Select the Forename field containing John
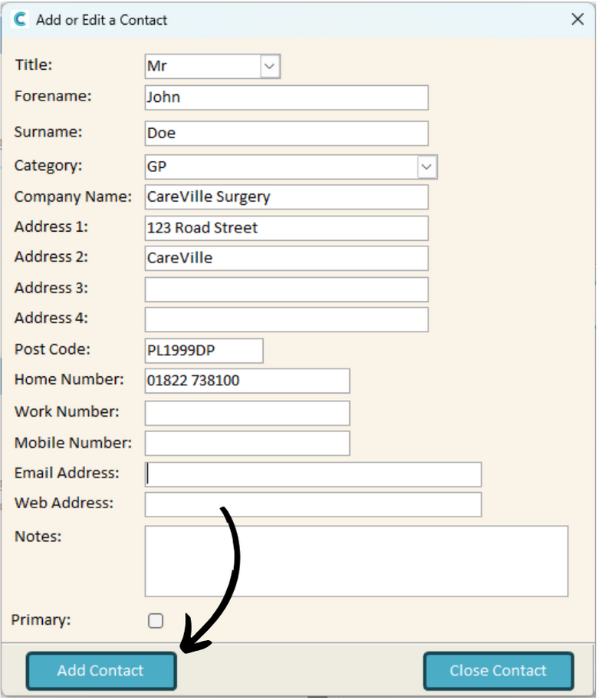The width and height of the screenshot is (599, 700). point(286,97)
